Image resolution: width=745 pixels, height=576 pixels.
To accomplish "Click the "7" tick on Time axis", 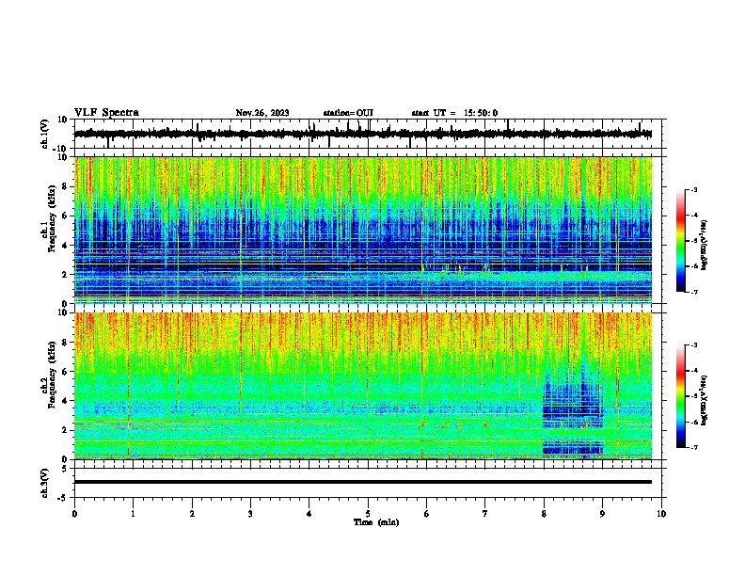I will click(485, 514).
